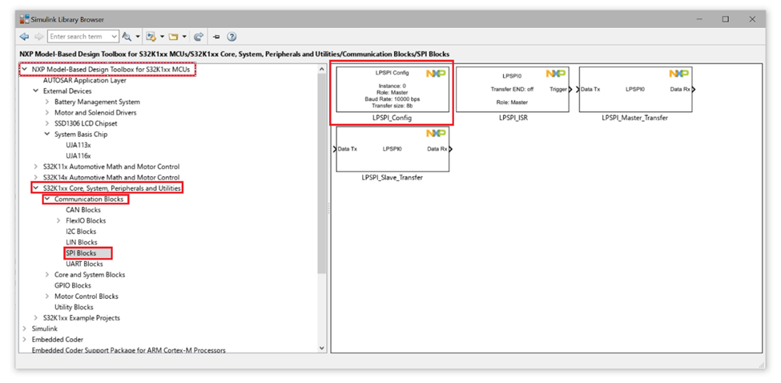Click the back navigation arrow
This screenshot has height=383, width=781.
click(x=24, y=36)
